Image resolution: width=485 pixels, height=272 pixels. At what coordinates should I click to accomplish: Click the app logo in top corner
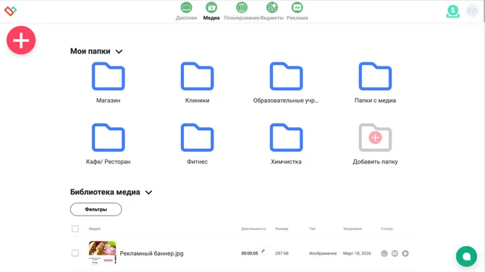(x=10, y=11)
